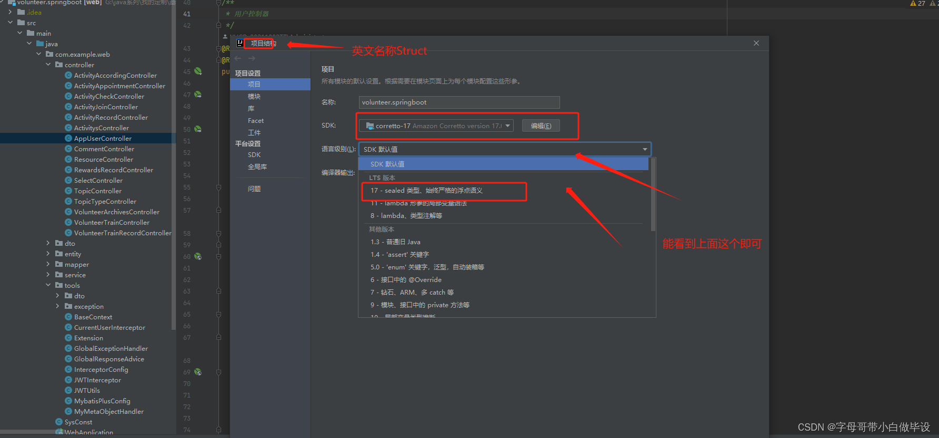Click the controller package folder icon
Viewport: 939px width, 438px height.
pos(59,65)
